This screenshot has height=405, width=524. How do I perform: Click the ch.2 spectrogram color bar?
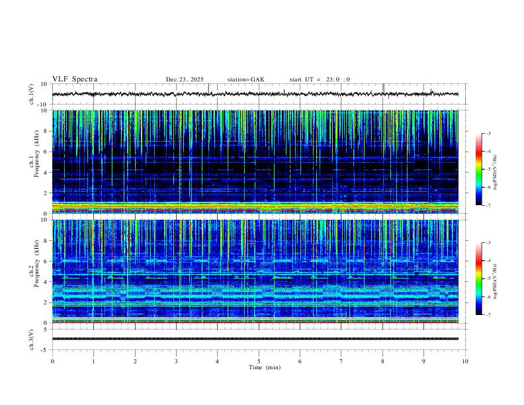(x=478, y=279)
